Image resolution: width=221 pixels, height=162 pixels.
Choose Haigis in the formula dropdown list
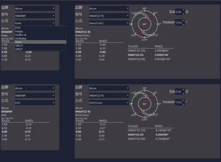pyautogui.click(x=19, y=31)
